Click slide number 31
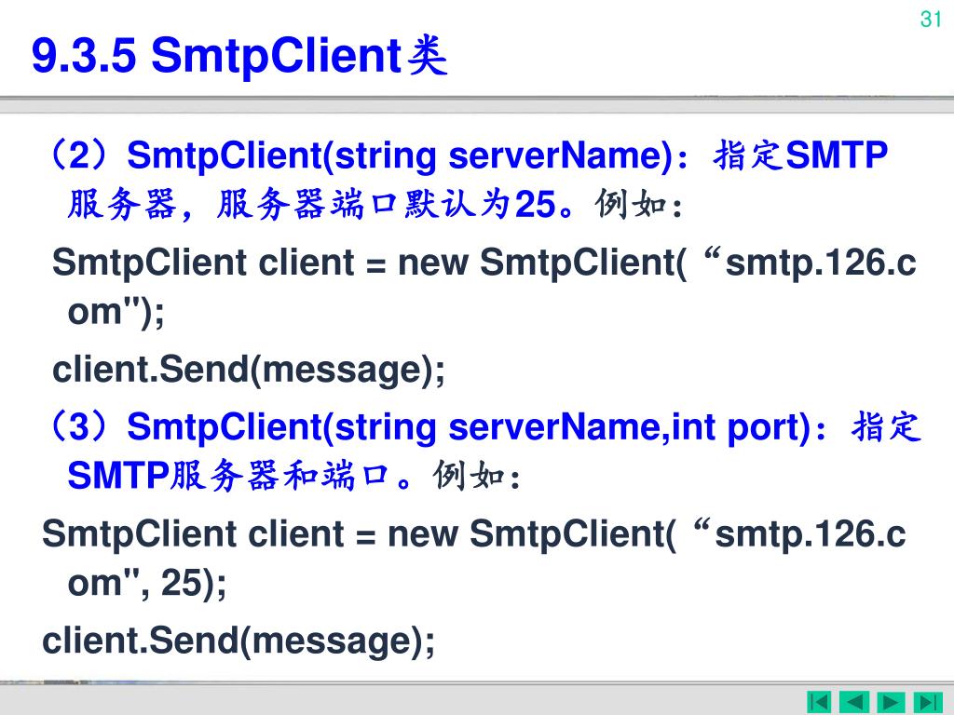This screenshot has height=715, width=954. [931, 20]
